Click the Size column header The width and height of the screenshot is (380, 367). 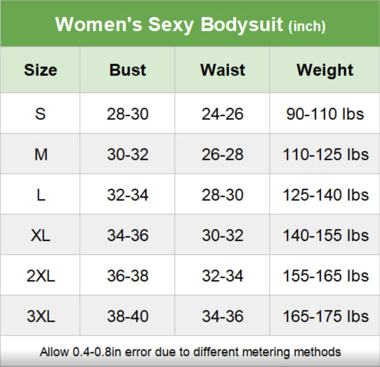(x=40, y=70)
